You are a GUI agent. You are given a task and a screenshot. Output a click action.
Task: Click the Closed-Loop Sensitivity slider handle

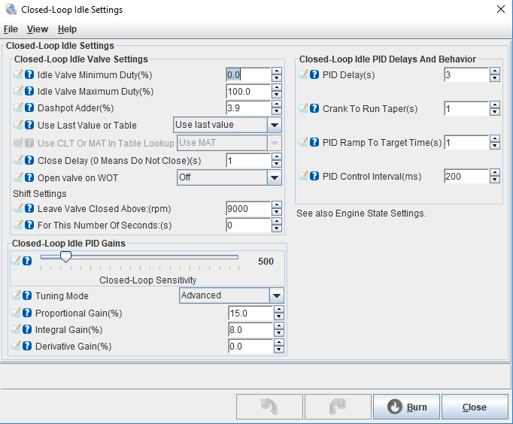click(x=65, y=257)
